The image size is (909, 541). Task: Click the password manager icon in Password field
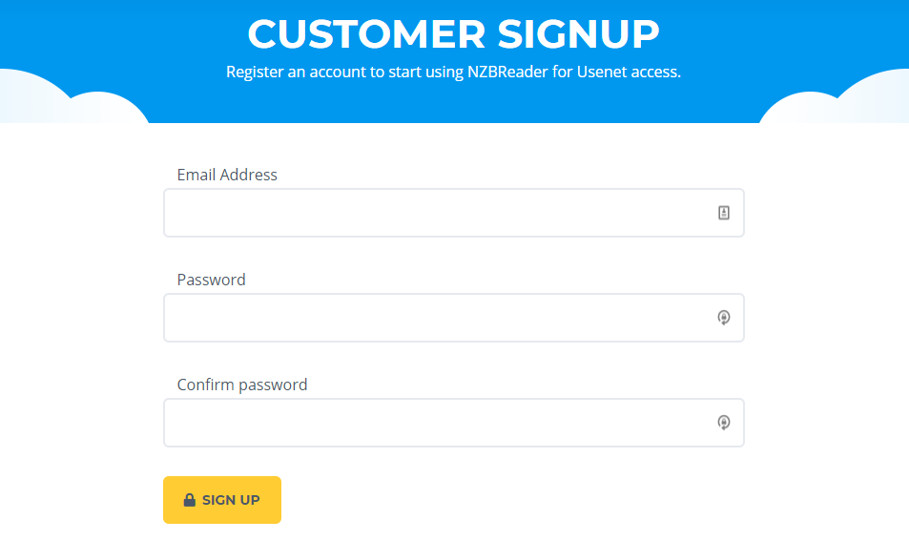point(724,318)
